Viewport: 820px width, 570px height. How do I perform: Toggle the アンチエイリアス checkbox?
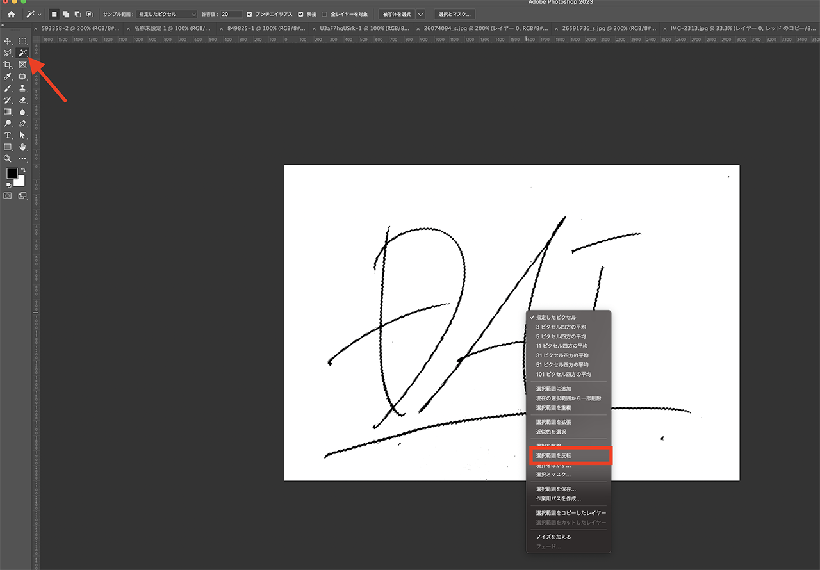[x=249, y=14]
